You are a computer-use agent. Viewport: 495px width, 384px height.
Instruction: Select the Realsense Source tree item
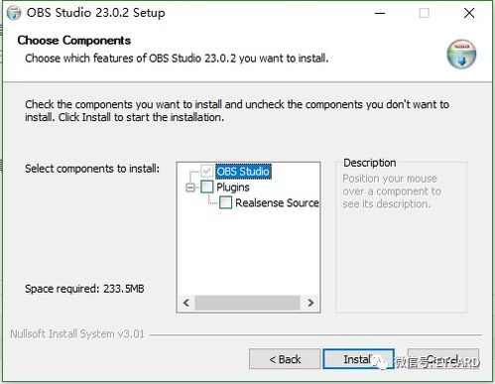tap(277, 202)
